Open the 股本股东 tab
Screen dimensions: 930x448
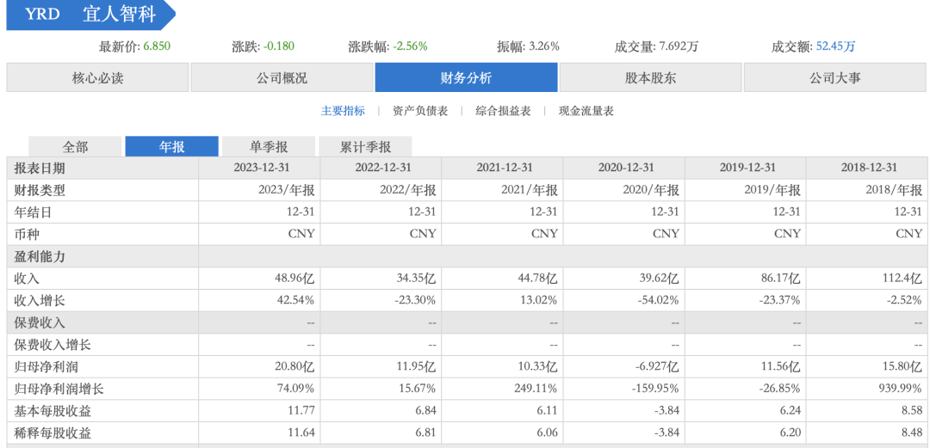pos(651,77)
